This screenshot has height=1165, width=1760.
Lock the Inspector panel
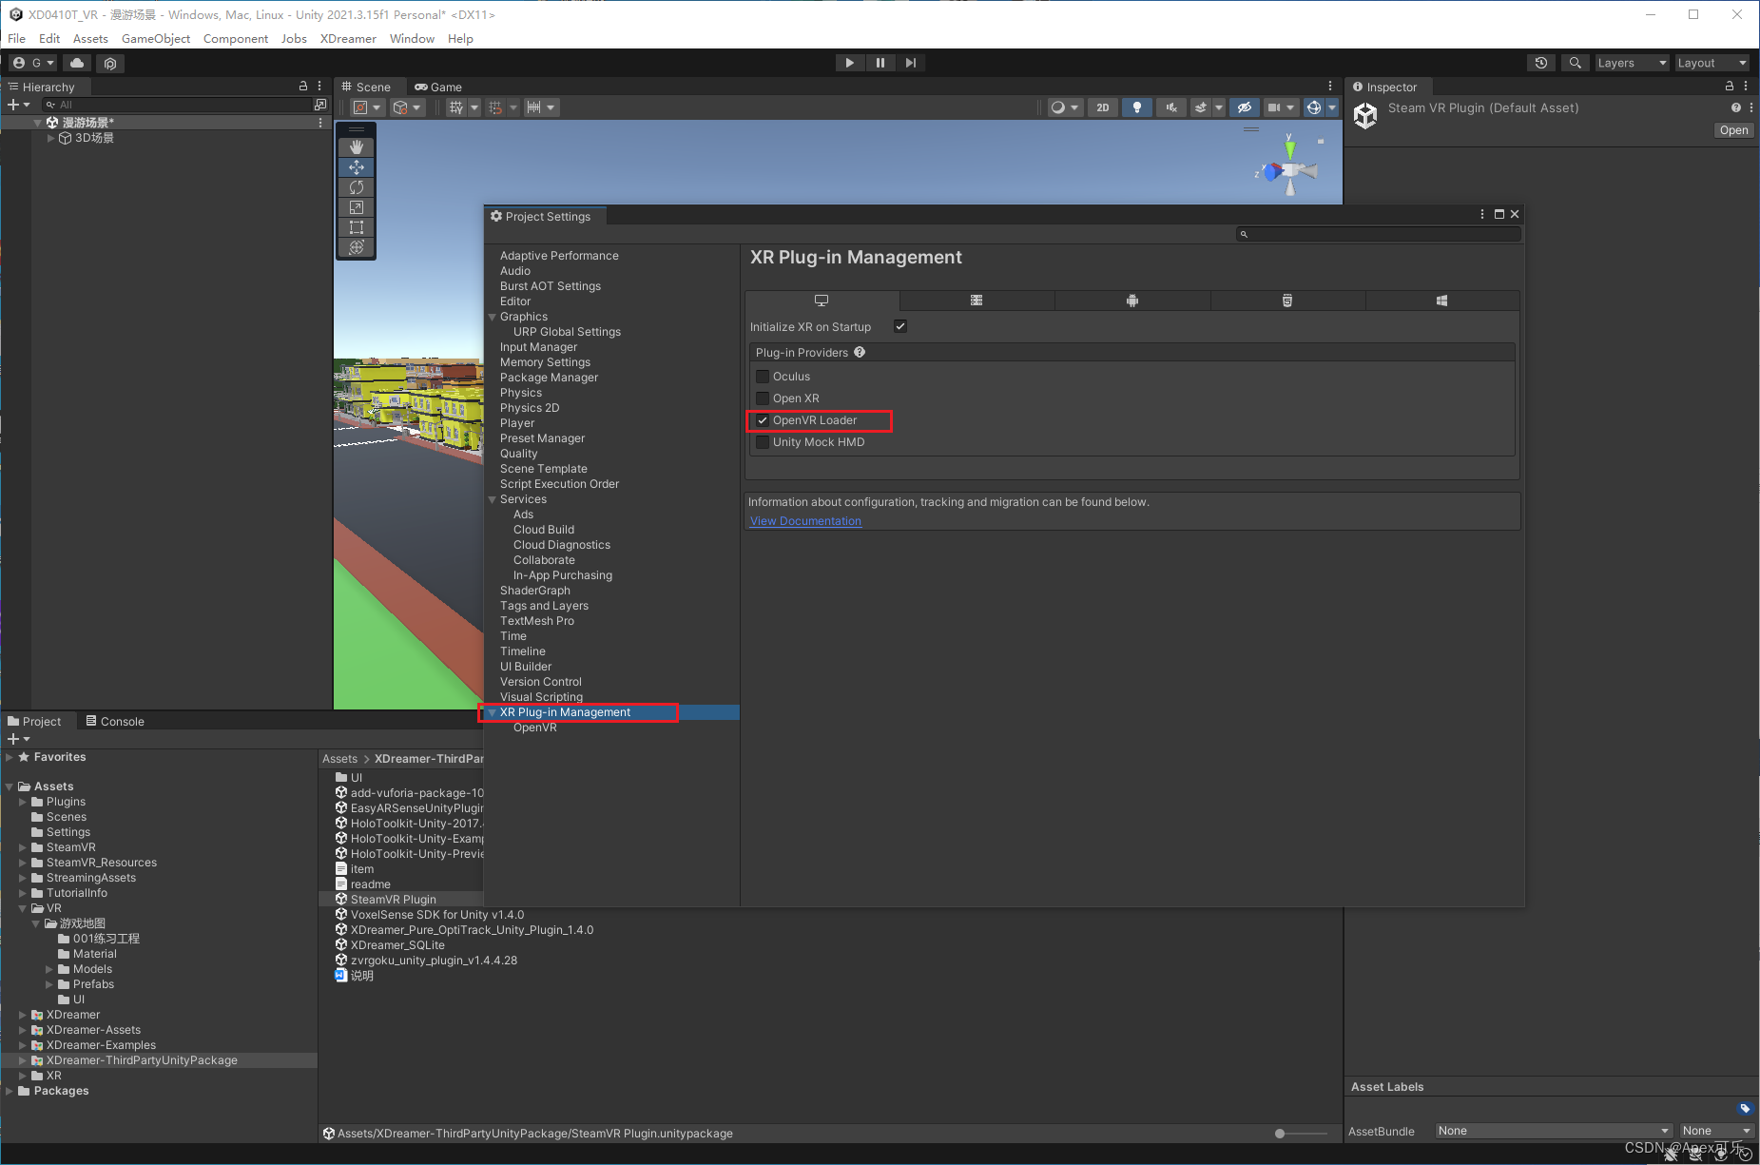click(1730, 86)
